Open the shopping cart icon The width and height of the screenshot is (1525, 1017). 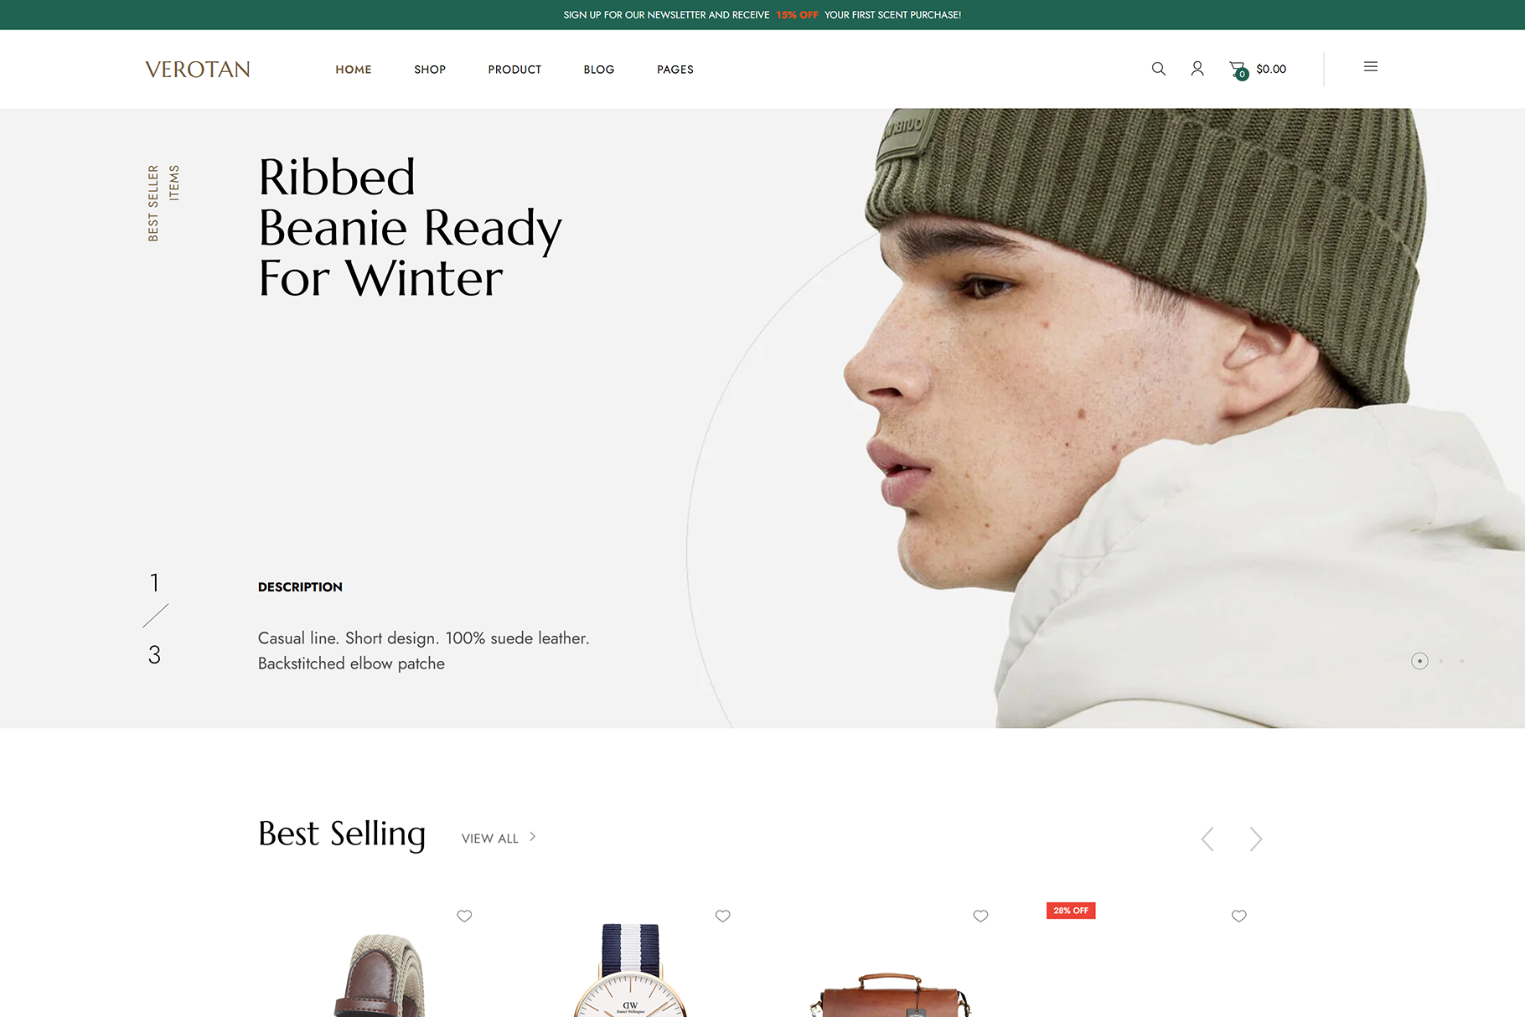tap(1238, 70)
